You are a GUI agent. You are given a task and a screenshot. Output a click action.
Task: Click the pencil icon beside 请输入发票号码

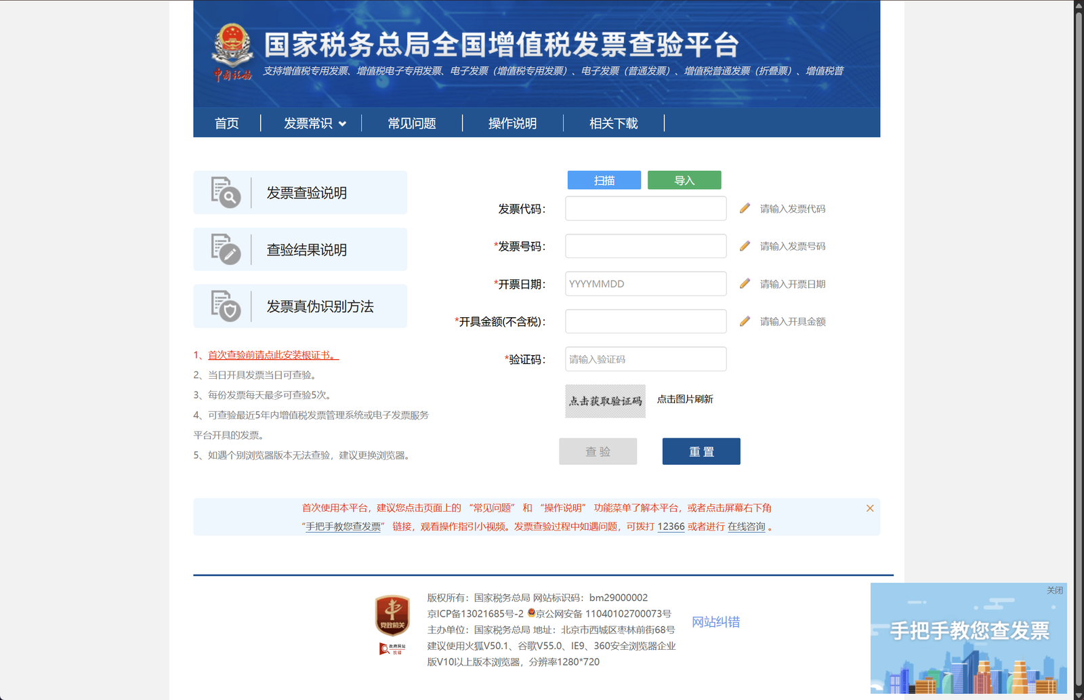point(745,246)
